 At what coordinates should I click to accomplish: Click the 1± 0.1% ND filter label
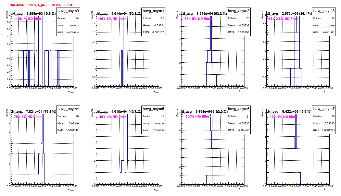click(x=28, y=19)
